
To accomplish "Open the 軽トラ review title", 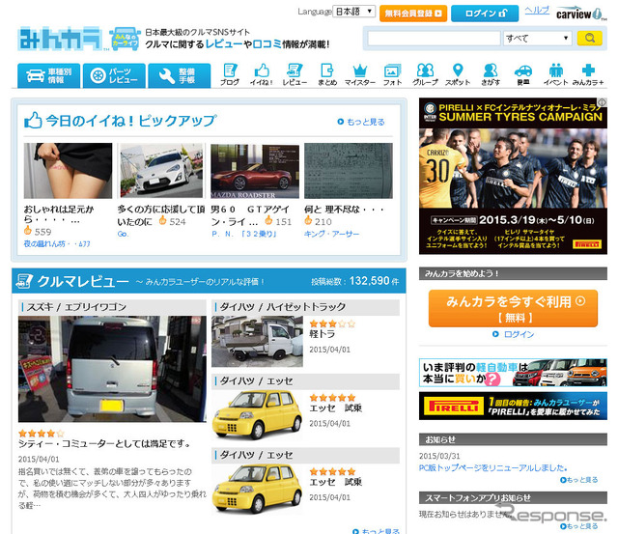I will [x=322, y=334].
